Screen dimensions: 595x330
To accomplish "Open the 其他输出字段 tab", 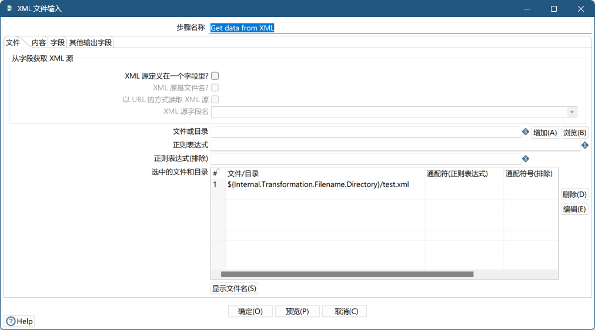I will coord(90,43).
